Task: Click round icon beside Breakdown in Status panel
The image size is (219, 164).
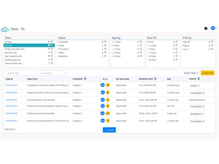Action: point(105,56)
